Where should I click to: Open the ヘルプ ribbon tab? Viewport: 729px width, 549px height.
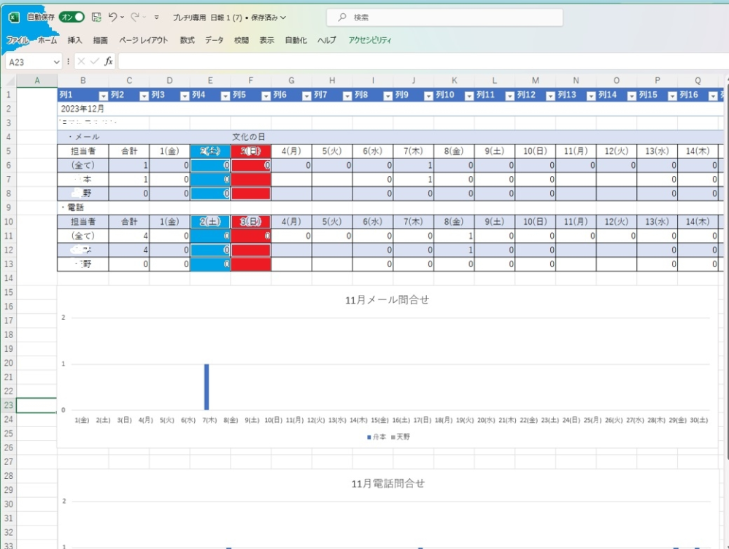point(327,40)
